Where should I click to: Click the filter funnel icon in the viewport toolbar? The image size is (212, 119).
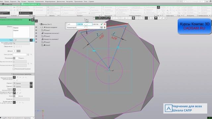click(x=156, y=18)
